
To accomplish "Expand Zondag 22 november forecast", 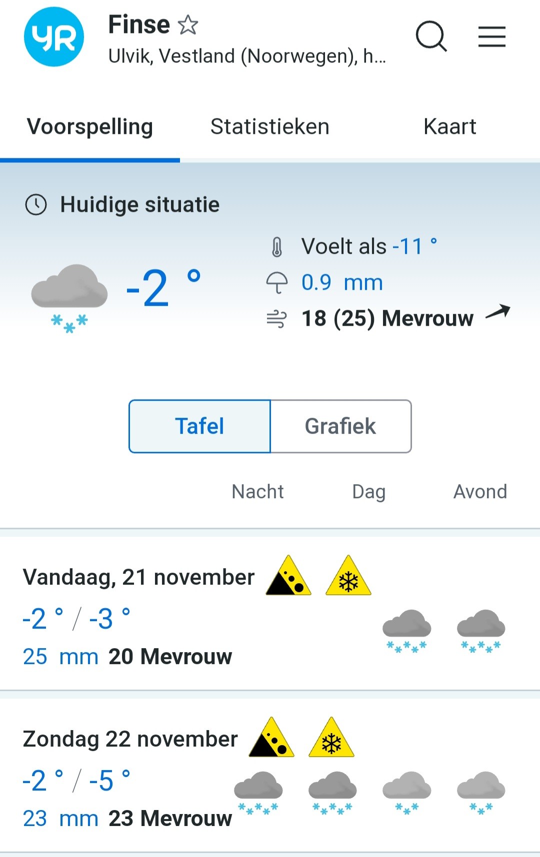I will [130, 740].
